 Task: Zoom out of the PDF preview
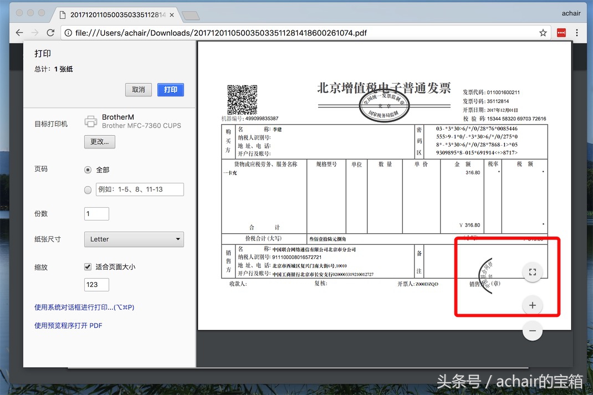point(532,331)
